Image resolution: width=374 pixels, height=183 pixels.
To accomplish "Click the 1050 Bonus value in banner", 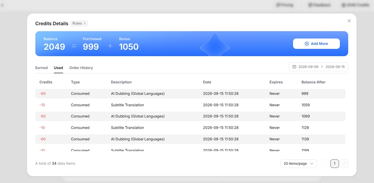I will 129,47.
